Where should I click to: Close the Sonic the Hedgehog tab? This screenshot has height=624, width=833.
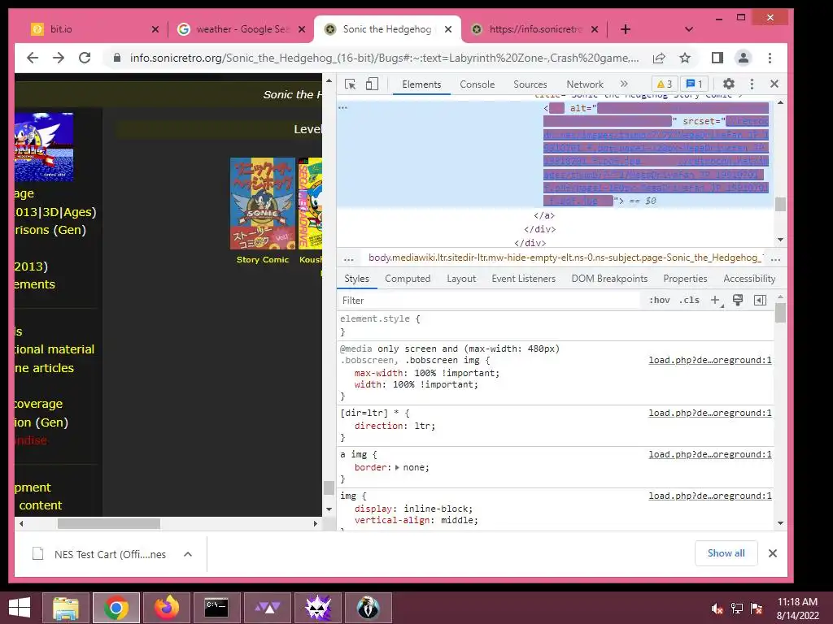[x=448, y=29]
